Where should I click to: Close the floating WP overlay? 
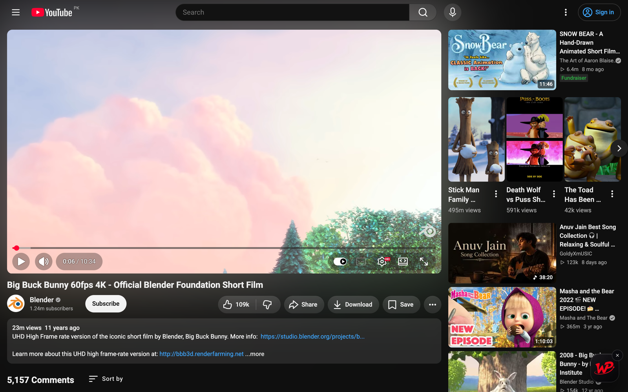[617, 356]
